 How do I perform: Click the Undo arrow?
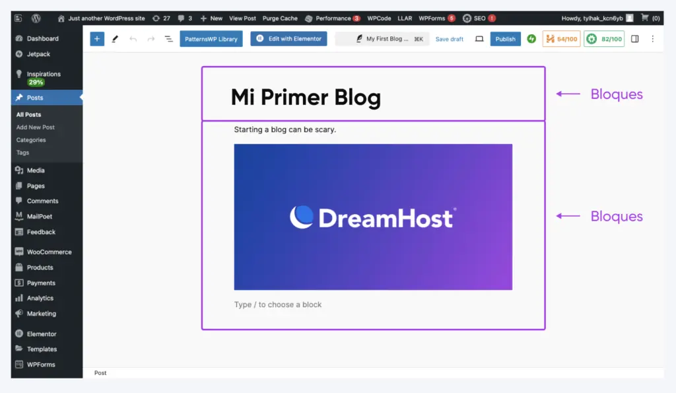(133, 39)
